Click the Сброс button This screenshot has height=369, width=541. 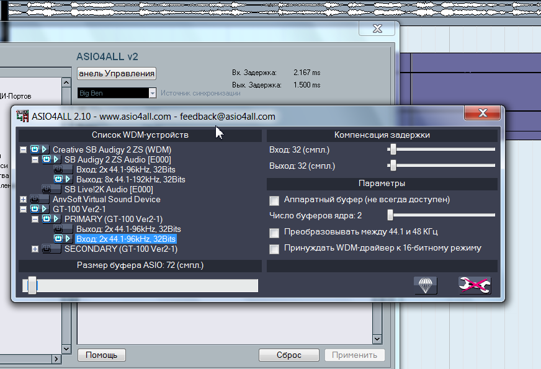tap(289, 355)
